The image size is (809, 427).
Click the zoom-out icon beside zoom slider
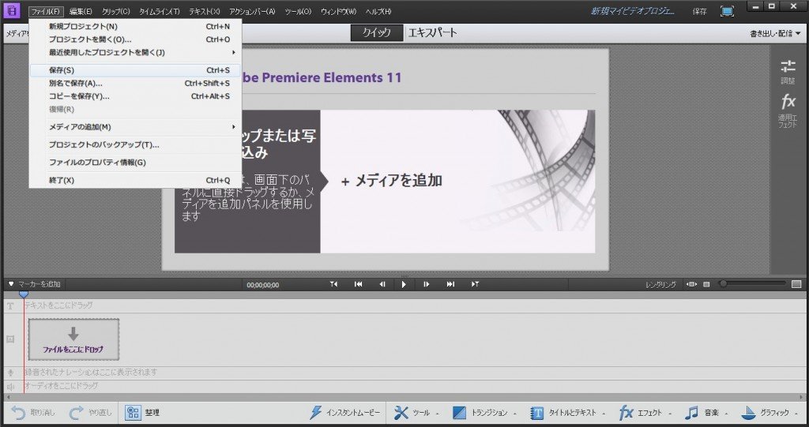click(x=707, y=284)
